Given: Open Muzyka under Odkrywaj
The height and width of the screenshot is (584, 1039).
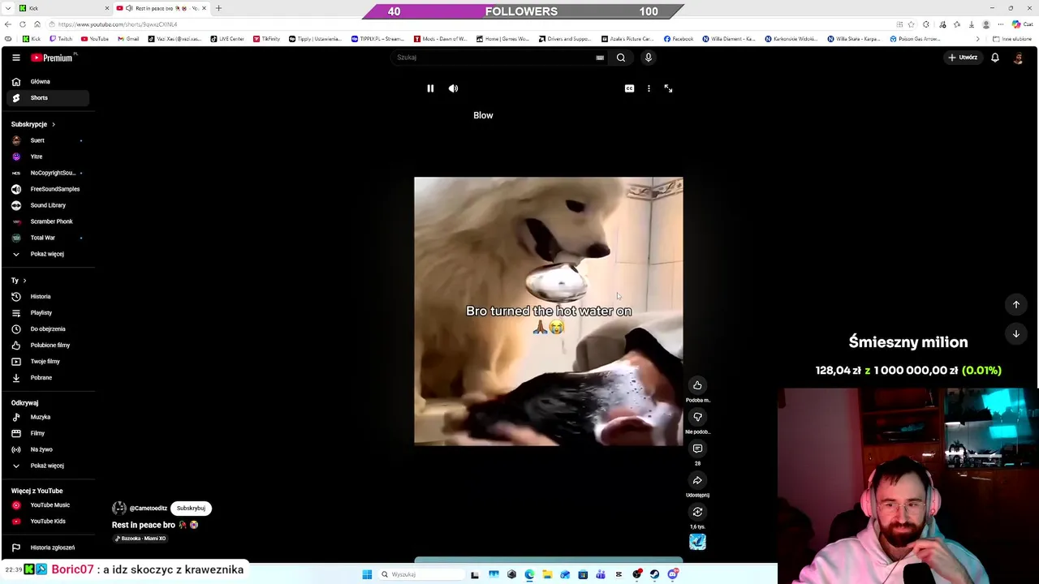Looking at the screenshot, I should coord(48,417).
